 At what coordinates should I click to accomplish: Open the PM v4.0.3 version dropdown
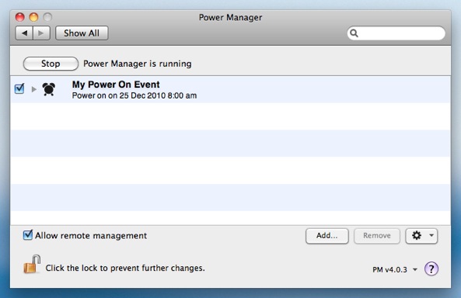pos(395,269)
